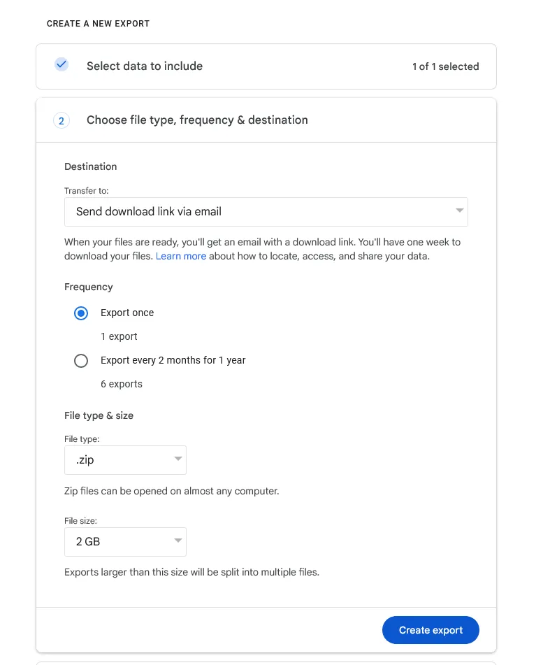Click the blue checkmark on step one

(x=62, y=64)
